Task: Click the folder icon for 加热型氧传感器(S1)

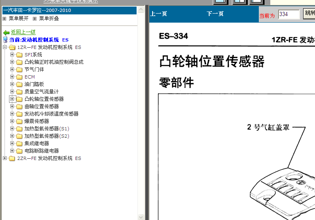Action: (19, 129)
